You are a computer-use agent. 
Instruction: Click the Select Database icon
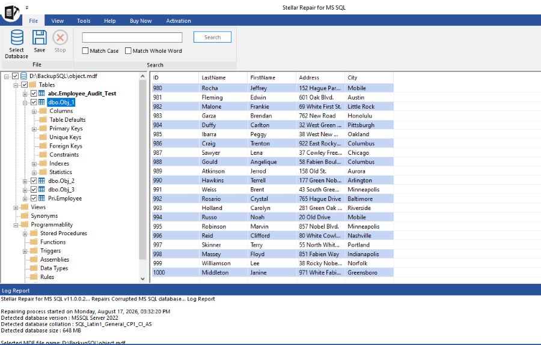(x=17, y=37)
